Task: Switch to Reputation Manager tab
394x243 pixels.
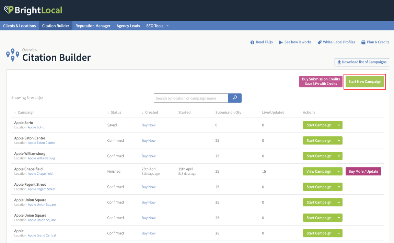Action: pyautogui.click(x=93, y=26)
